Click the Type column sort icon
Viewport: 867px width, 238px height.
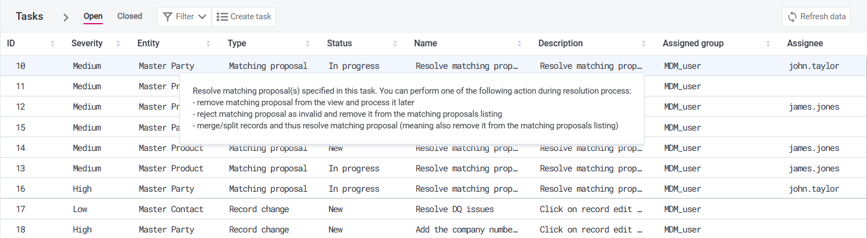(x=308, y=44)
